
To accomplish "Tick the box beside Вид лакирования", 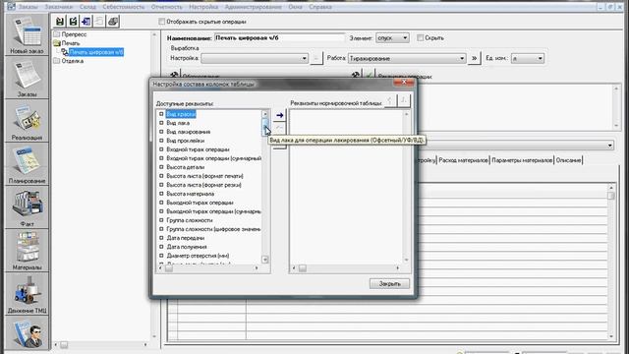I will point(161,132).
